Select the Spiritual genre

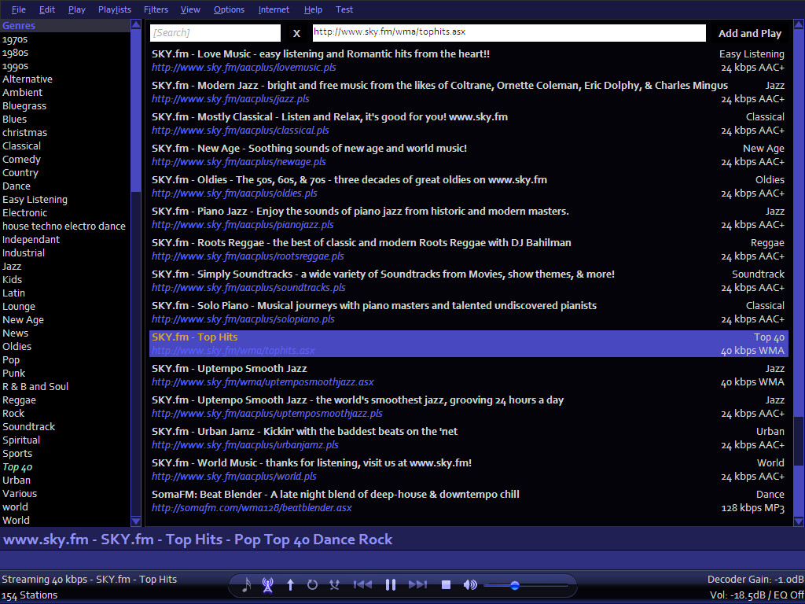click(21, 440)
